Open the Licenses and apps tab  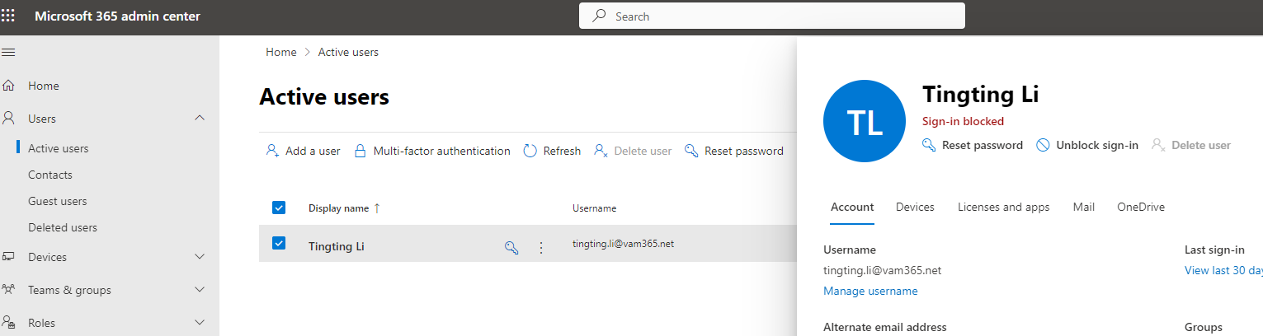click(1003, 207)
